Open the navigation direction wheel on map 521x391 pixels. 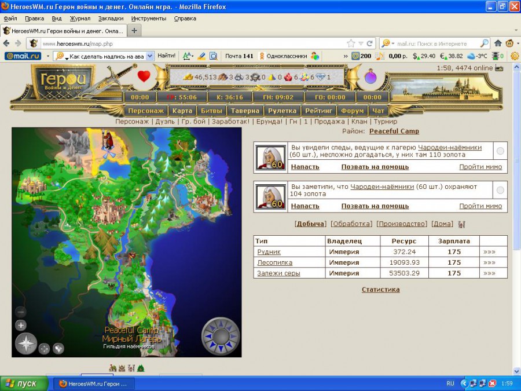pos(221,335)
